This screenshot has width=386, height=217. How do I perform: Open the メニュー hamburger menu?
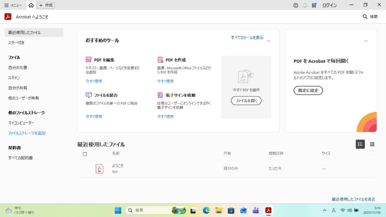pyautogui.click(x=13, y=5)
